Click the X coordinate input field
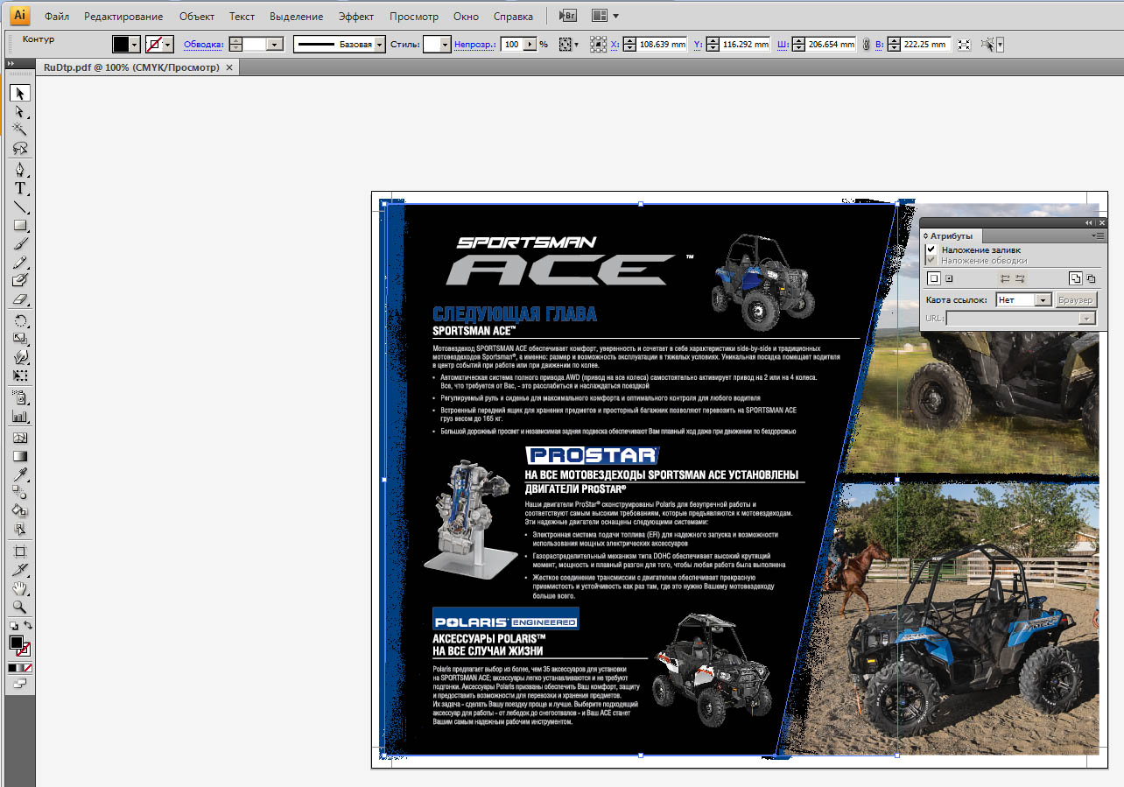 (x=661, y=45)
